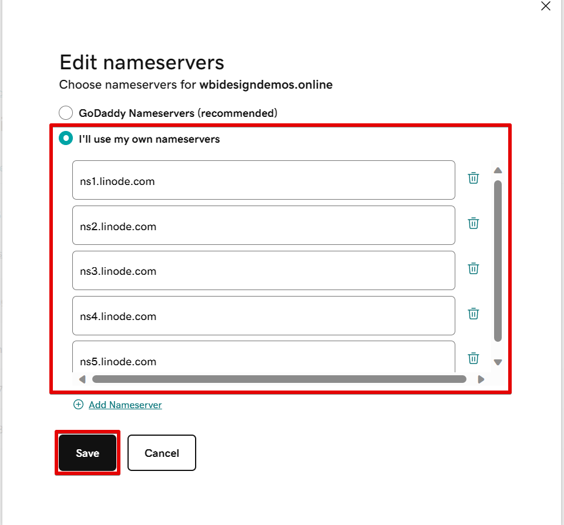
Task: Click the vertical scrollbar thumb of nameserver list
Action: 498,261
